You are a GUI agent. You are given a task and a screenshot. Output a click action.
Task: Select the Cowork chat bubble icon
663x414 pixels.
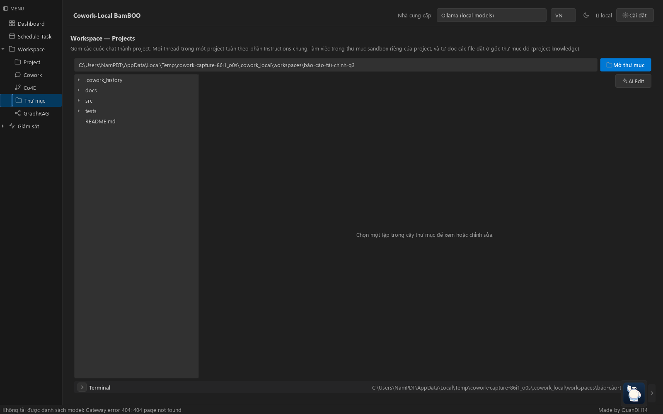click(x=18, y=75)
